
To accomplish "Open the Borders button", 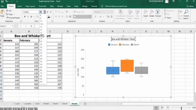I will click(x=37, y=16).
